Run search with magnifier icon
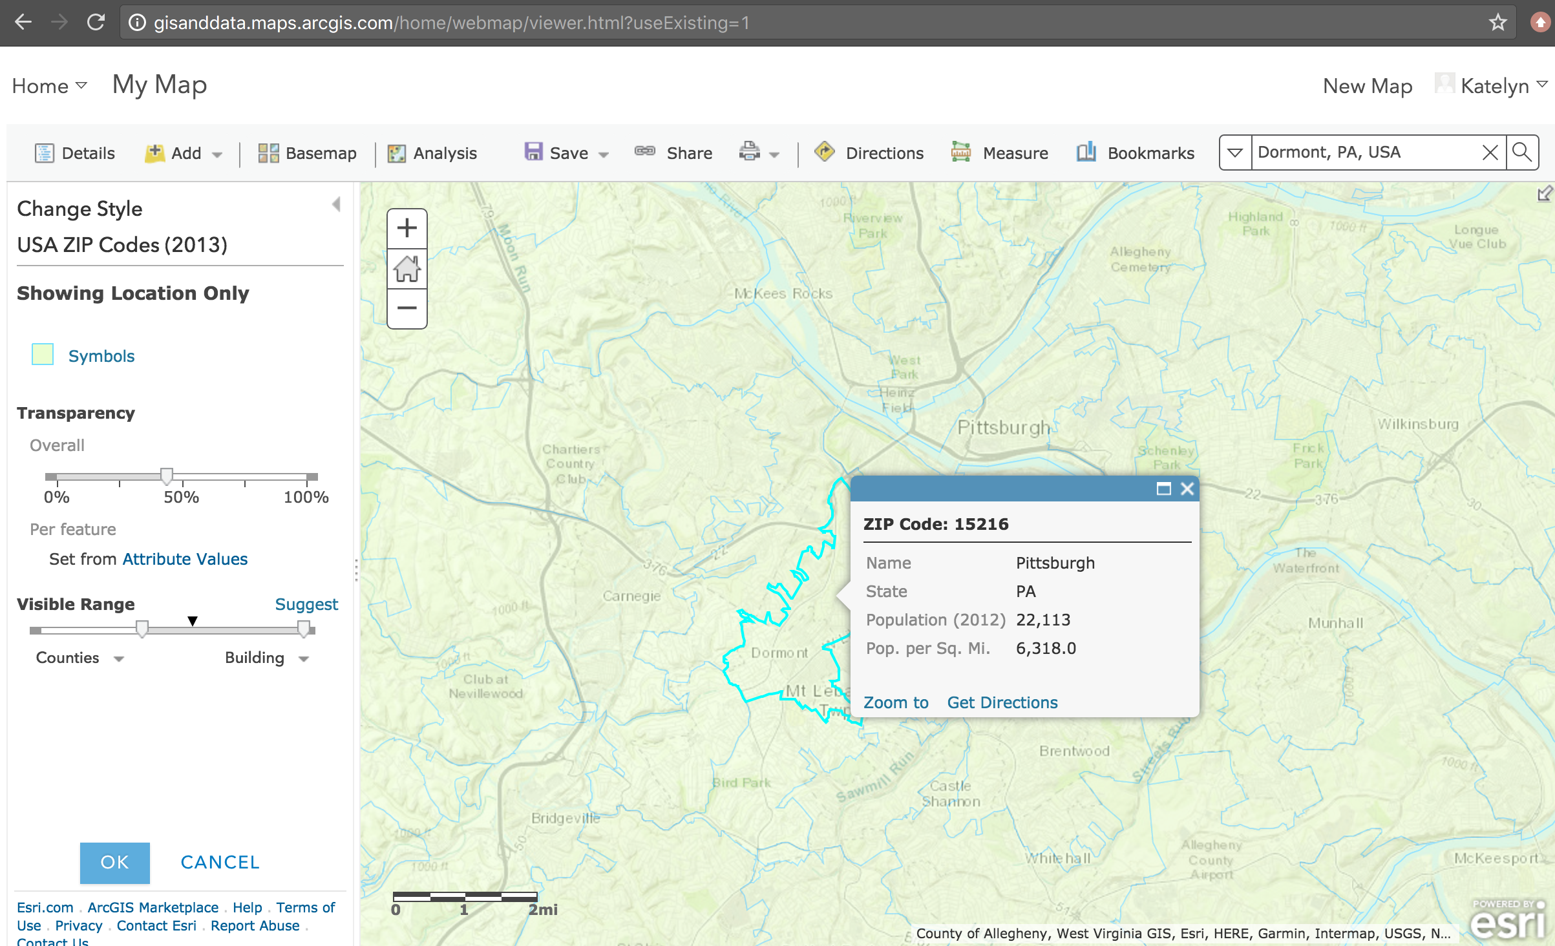1555x946 pixels. click(x=1522, y=152)
